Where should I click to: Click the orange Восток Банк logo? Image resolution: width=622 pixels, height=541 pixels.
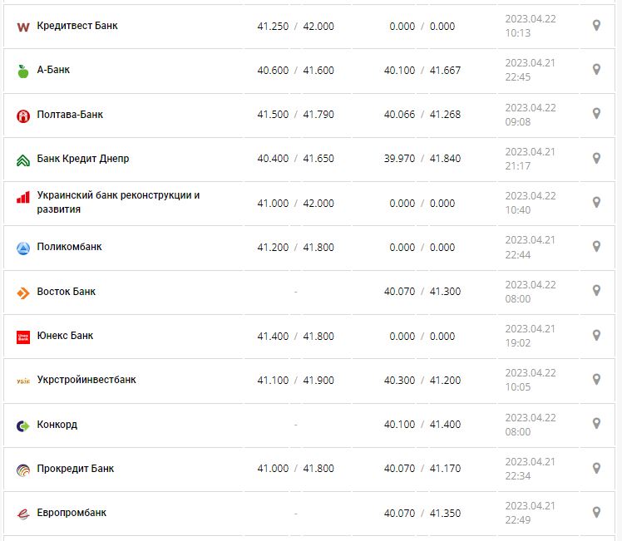23,293
